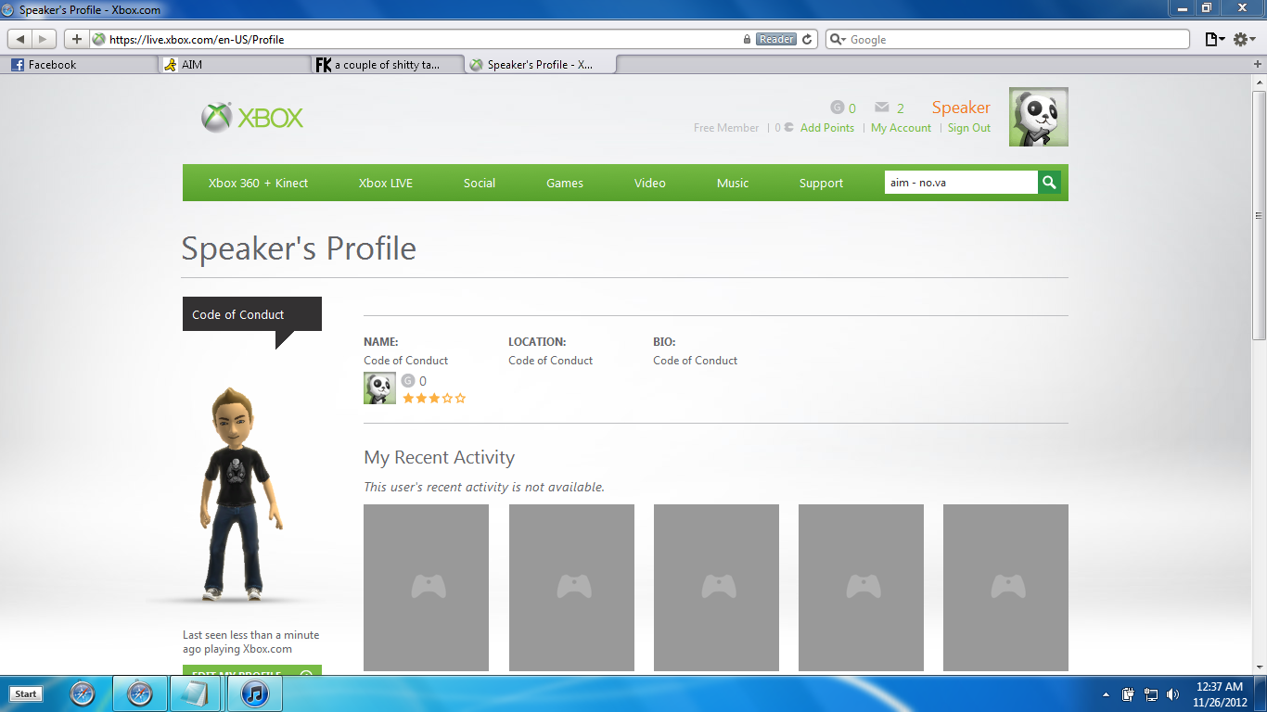Focus the Xbox search field with 'aim - no.va'
The height and width of the screenshot is (712, 1267).
click(x=961, y=183)
